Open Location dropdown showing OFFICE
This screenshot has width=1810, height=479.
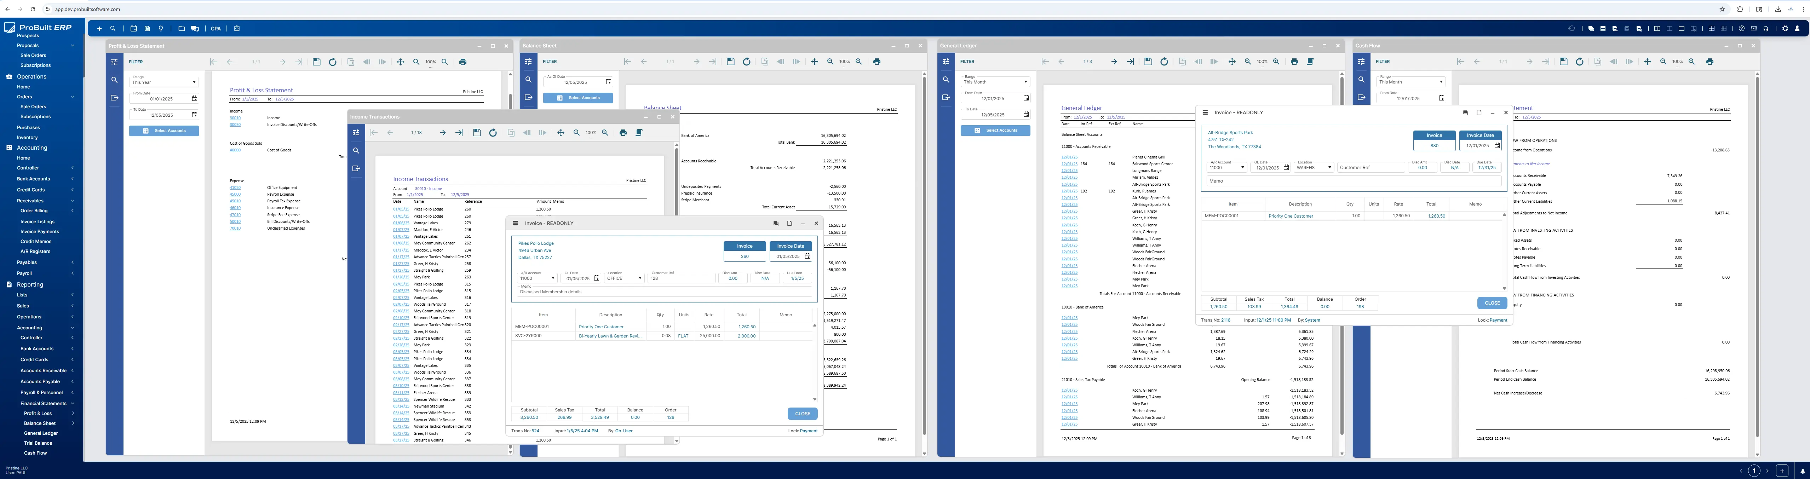tap(624, 278)
